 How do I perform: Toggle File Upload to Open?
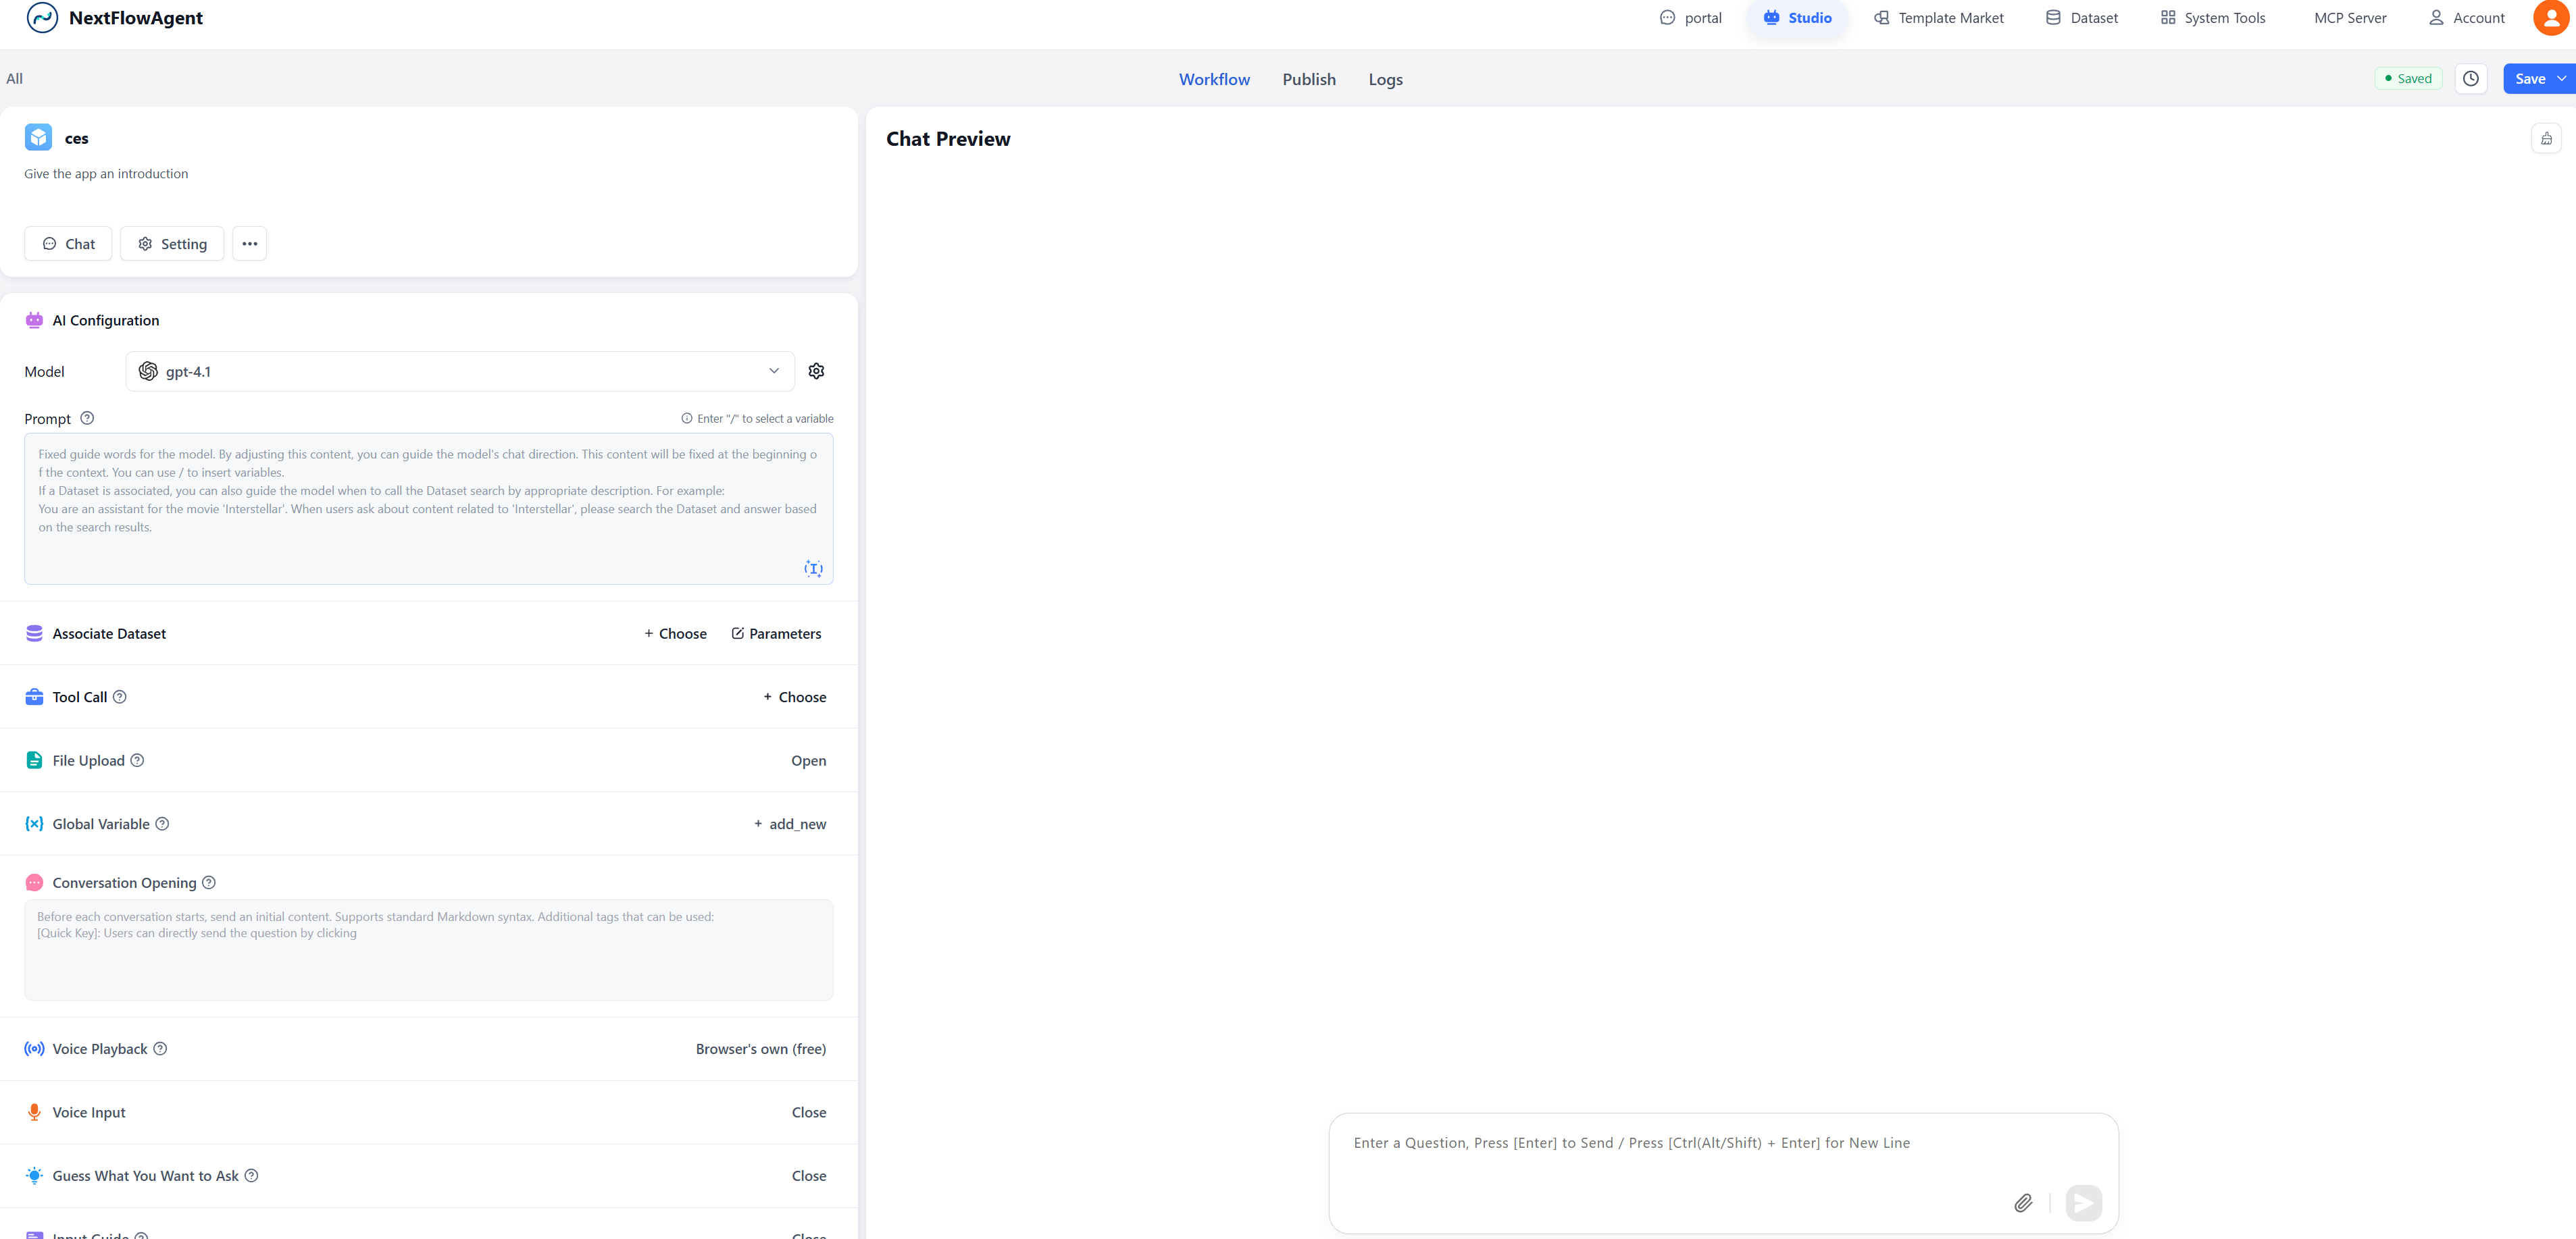(808, 760)
